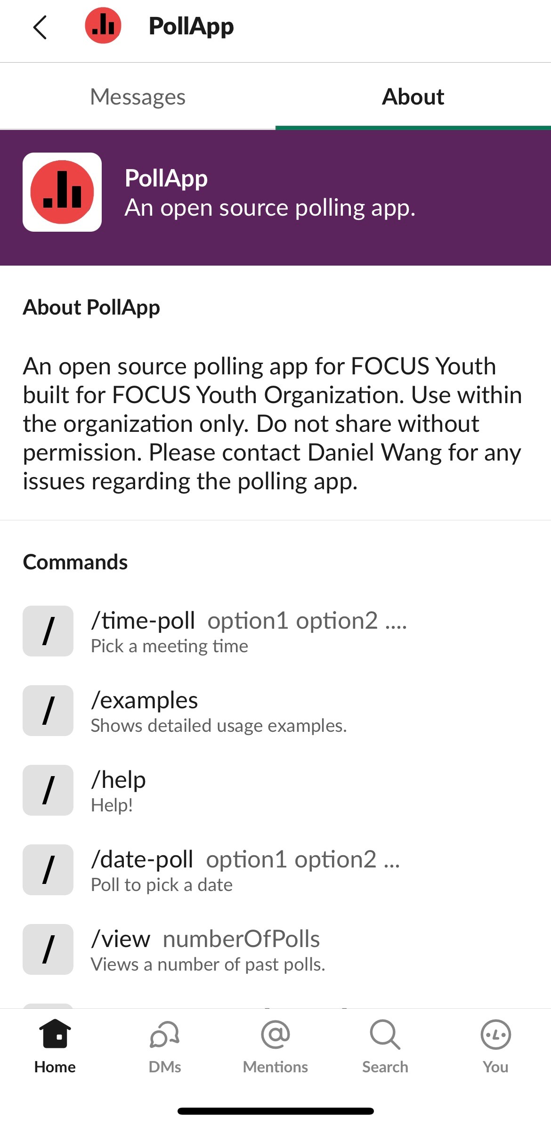Image resolution: width=551 pixels, height=1126 pixels.
Task: Choose the /help command
Action: point(119,790)
